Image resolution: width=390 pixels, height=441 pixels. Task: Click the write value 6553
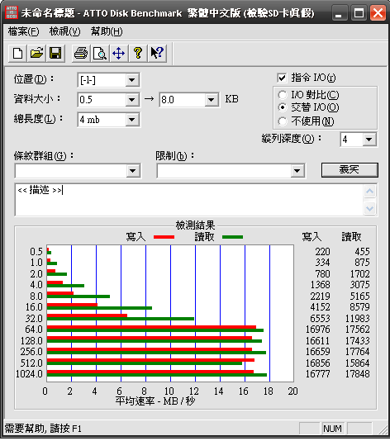(321, 319)
